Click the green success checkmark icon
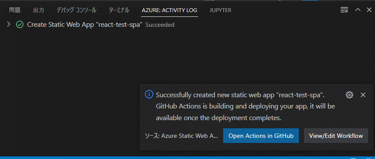This screenshot has height=159, width=375. pos(19,25)
